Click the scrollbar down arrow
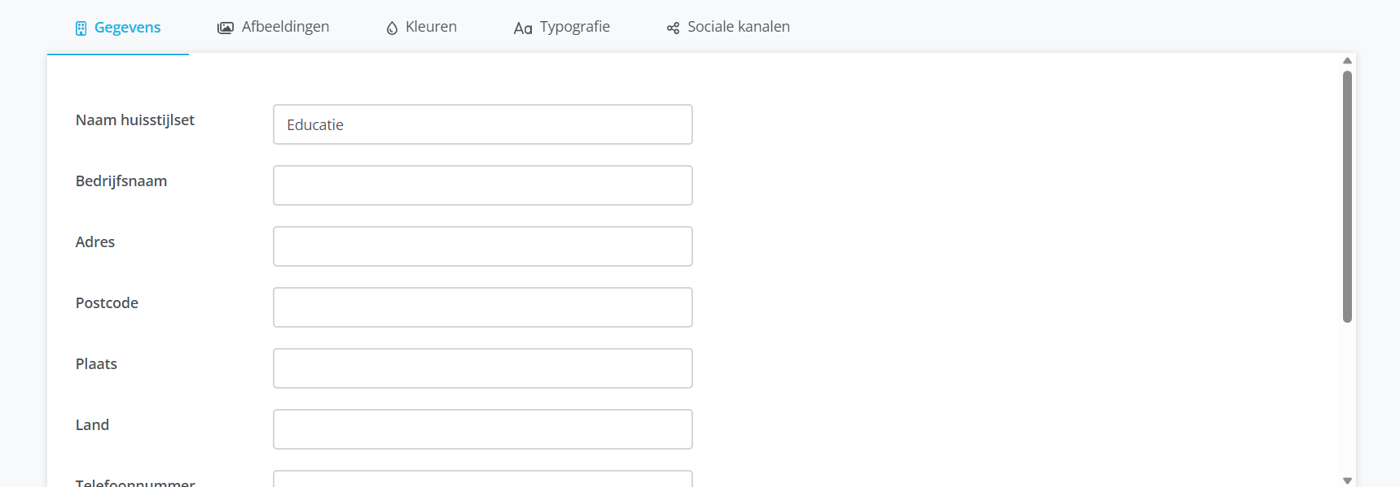 point(1347,480)
